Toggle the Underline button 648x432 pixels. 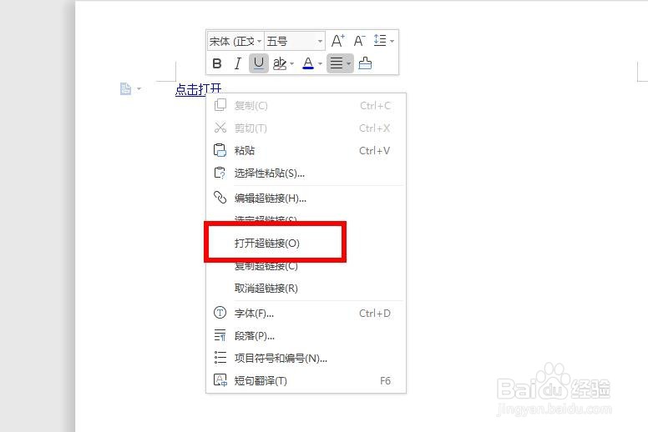(259, 63)
